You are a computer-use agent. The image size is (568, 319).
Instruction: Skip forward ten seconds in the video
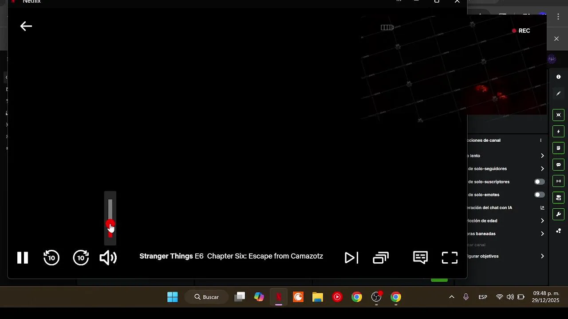click(x=81, y=257)
